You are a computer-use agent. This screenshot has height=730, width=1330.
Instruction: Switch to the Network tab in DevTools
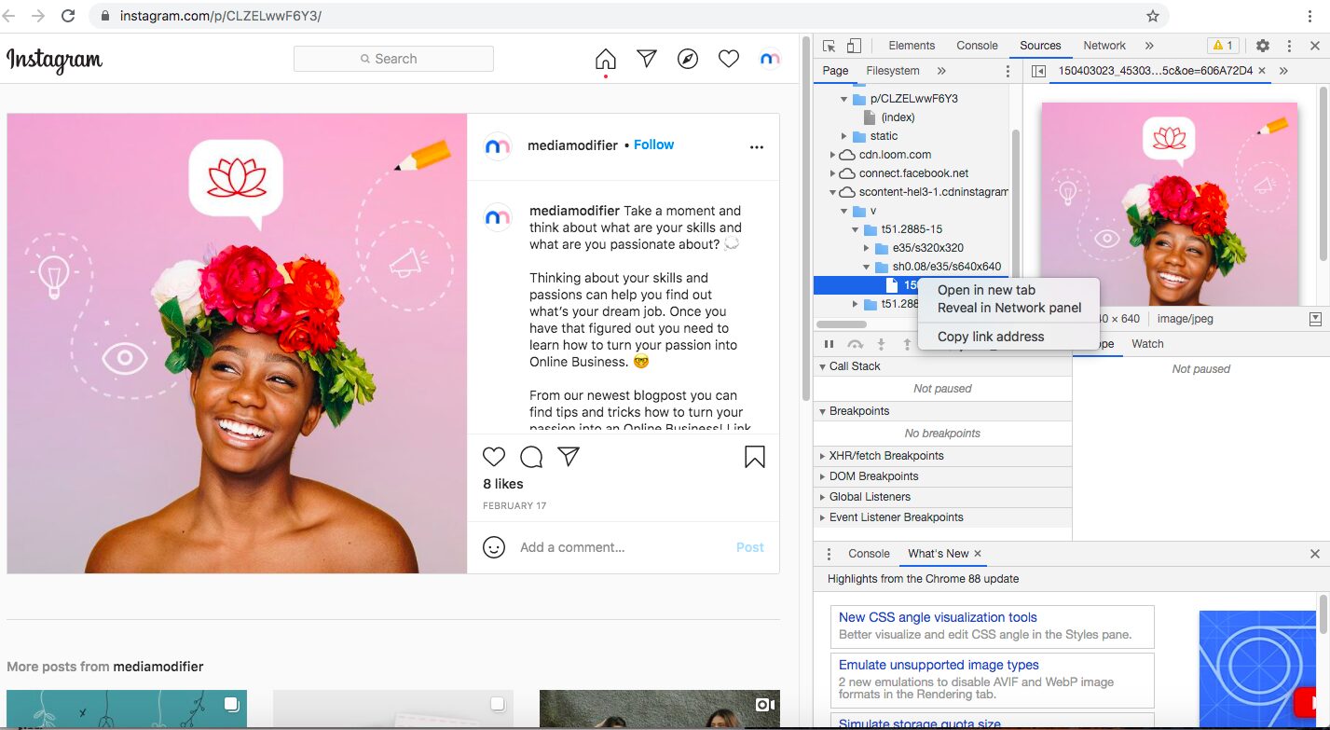1104,45
